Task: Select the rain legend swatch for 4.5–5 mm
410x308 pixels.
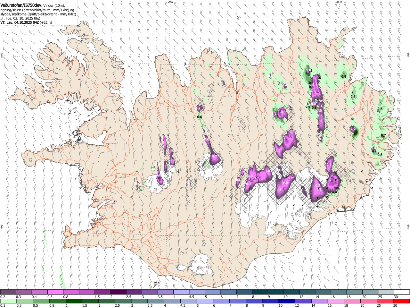Action: click(188, 301)
